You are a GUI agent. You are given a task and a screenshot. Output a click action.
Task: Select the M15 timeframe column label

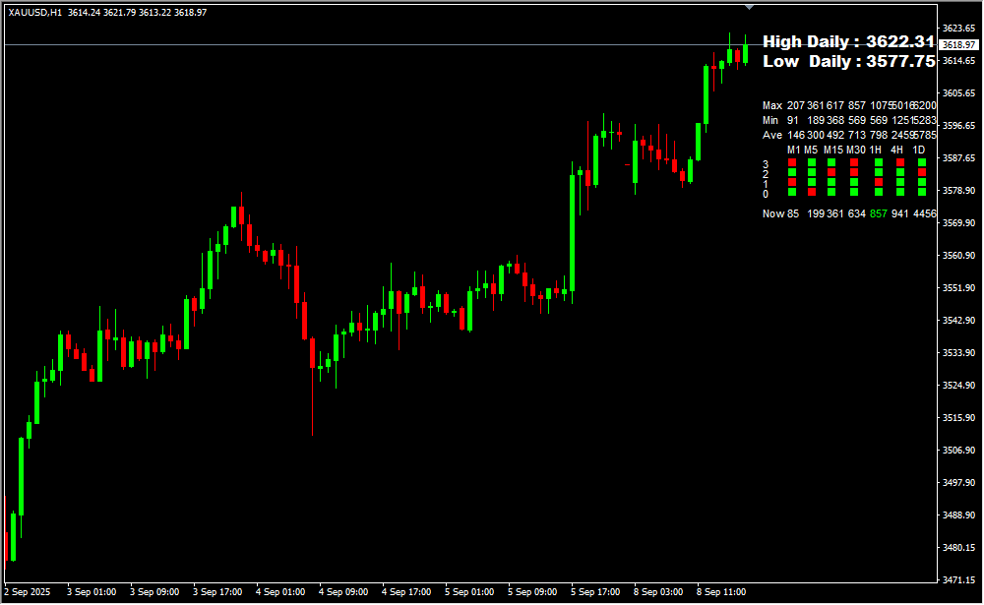coord(833,150)
